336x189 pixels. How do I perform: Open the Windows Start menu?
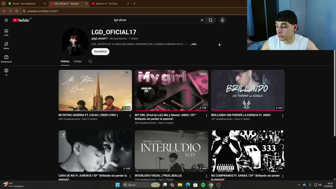[x=118, y=185]
